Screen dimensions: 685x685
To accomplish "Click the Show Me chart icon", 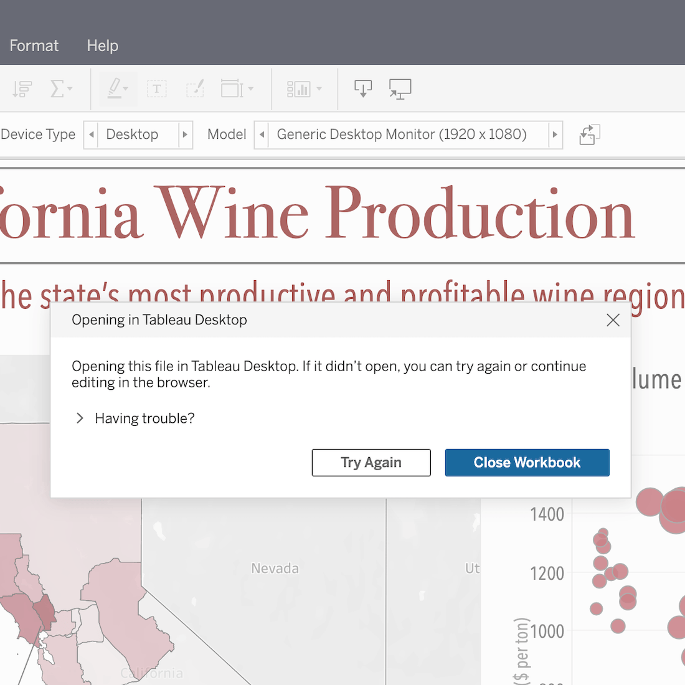I will pyautogui.click(x=303, y=89).
